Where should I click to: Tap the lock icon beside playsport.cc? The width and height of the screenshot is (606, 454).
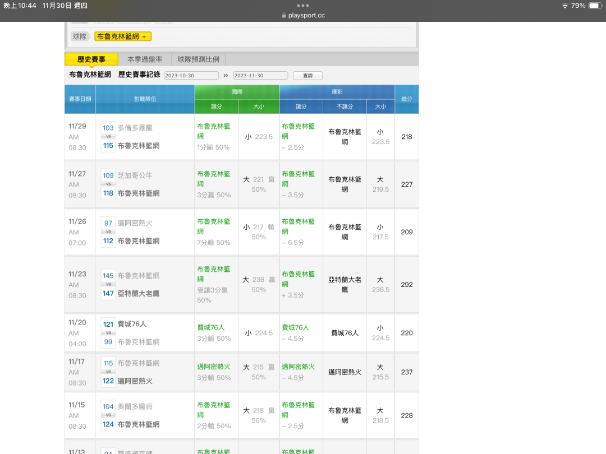pos(284,16)
